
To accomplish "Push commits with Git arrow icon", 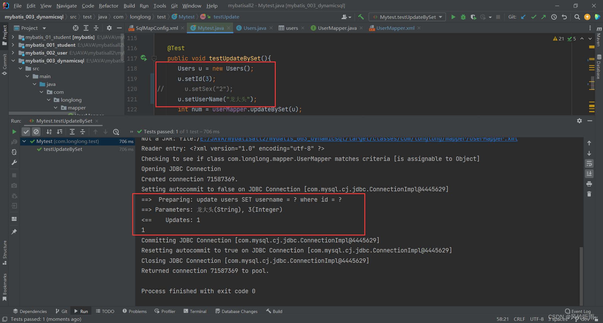I will click(x=544, y=17).
